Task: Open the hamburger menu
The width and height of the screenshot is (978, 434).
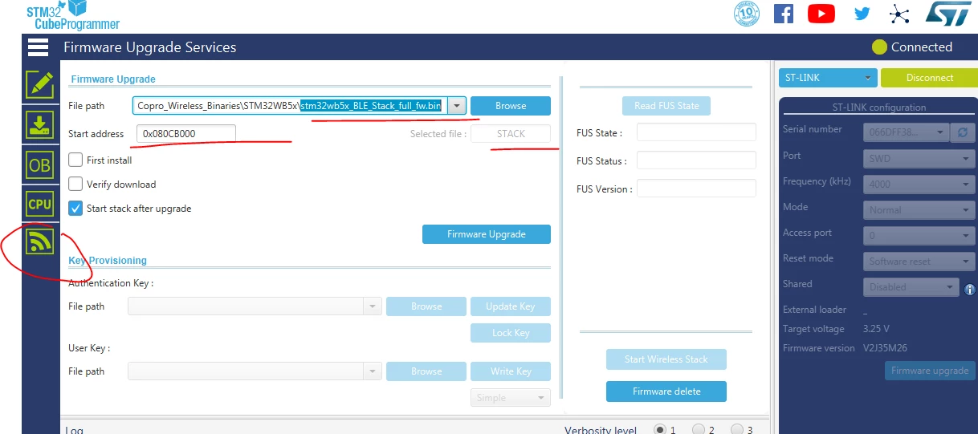Action: tap(39, 47)
